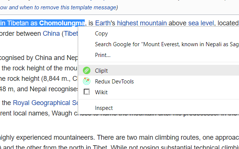This screenshot has width=239, height=149.
Task: Select Search Google for Mount Everest entry
Action: click(x=158, y=44)
